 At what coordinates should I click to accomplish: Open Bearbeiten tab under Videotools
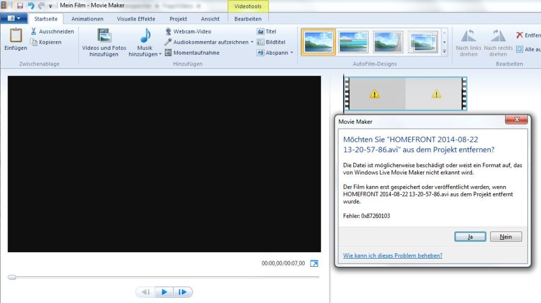click(248, 19)
